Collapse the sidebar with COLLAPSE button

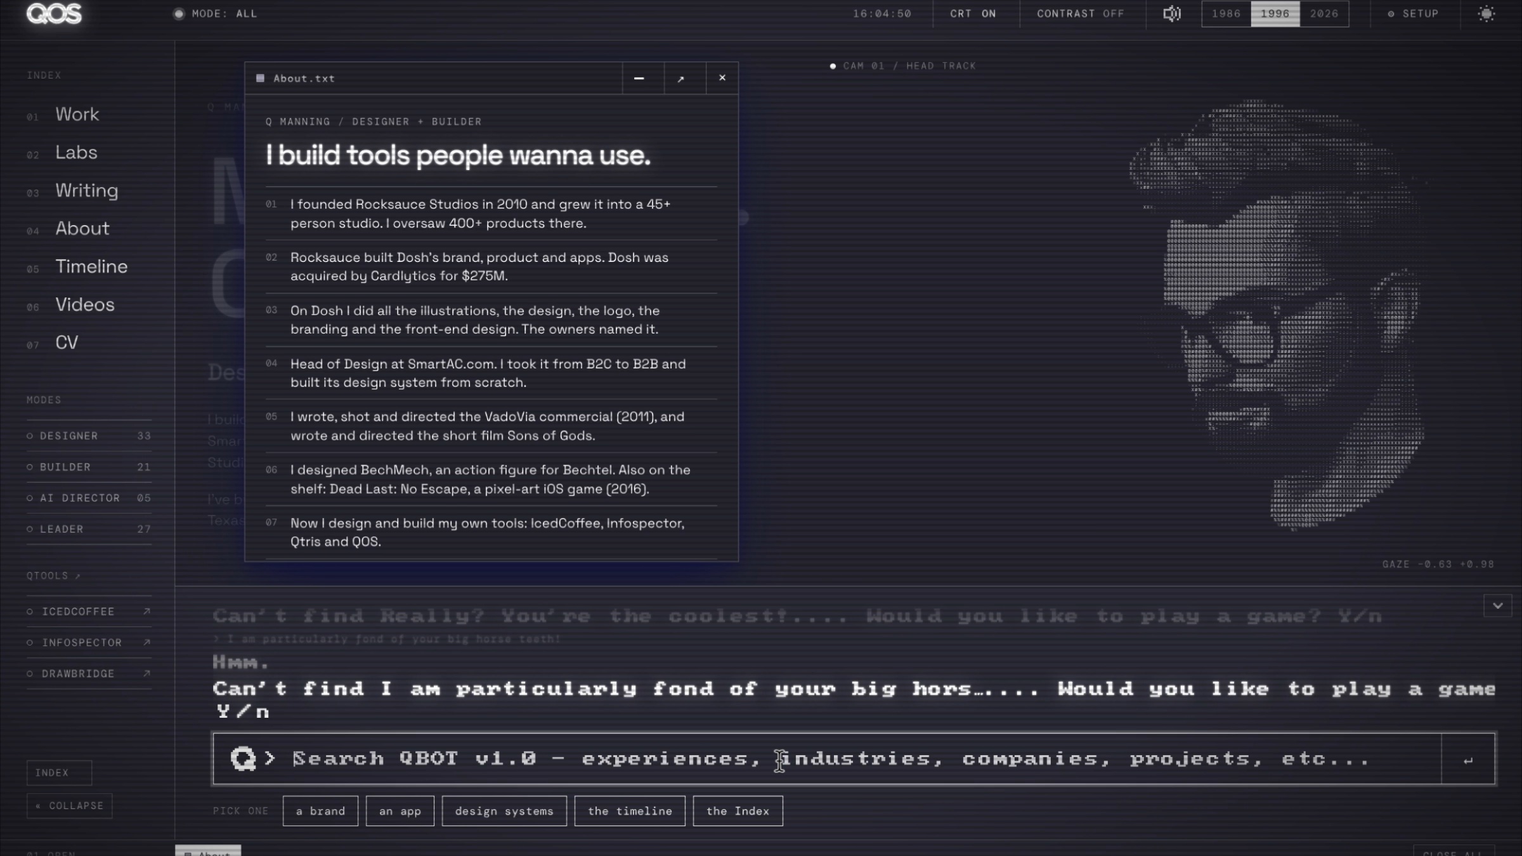[x=69, y=806]
